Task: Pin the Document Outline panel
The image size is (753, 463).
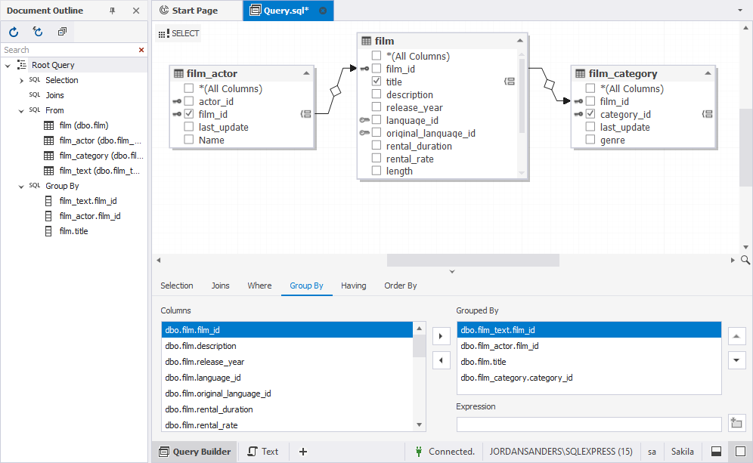Action: pos(113,11)
